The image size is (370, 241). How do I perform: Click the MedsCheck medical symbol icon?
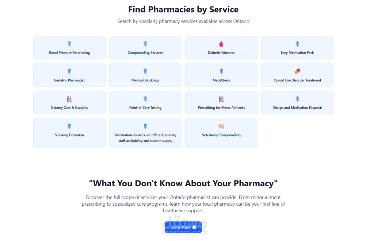(221, 71)
